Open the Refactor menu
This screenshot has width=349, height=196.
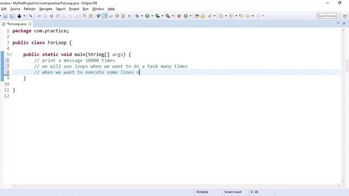30,9
